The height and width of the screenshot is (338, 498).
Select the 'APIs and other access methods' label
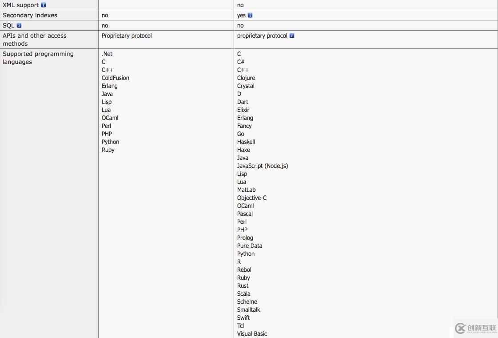pyautogui.click(x=34, y=40)
